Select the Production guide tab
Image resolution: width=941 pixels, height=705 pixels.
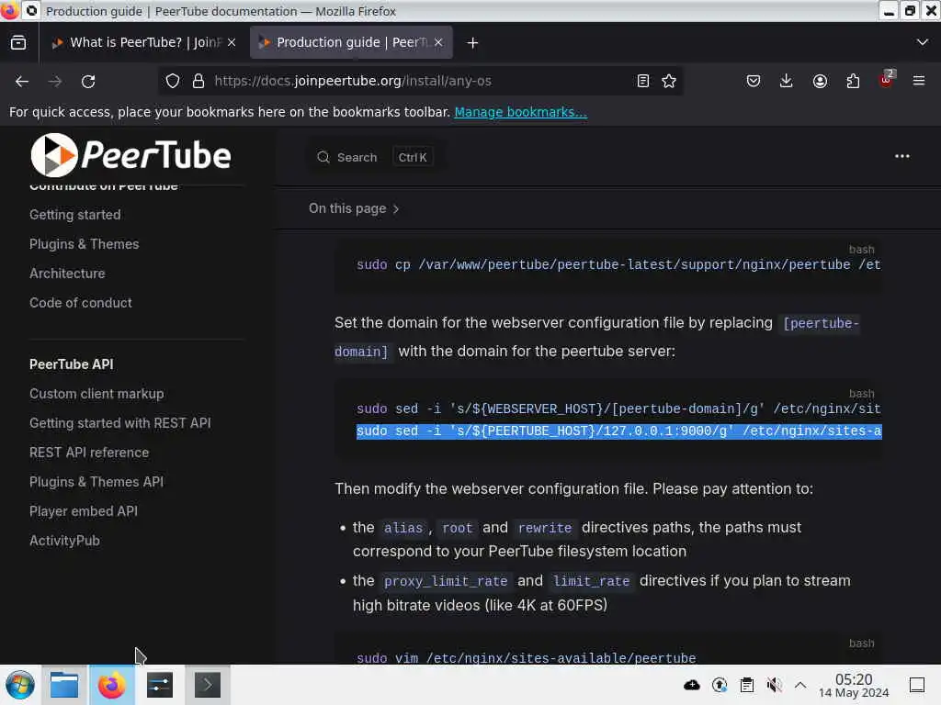tap(351, 42)
